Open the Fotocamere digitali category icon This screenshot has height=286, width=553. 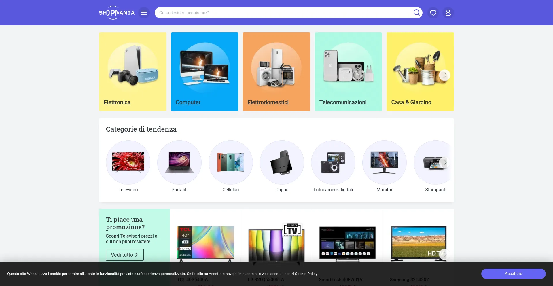(333, 162)
